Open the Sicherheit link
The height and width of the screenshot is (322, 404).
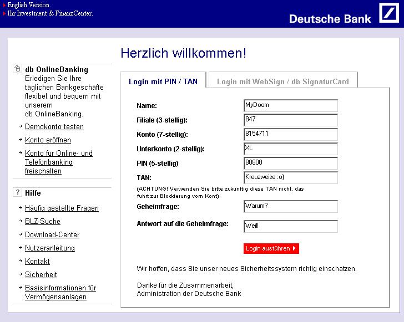pyautogui.click(x=41, y=275)
